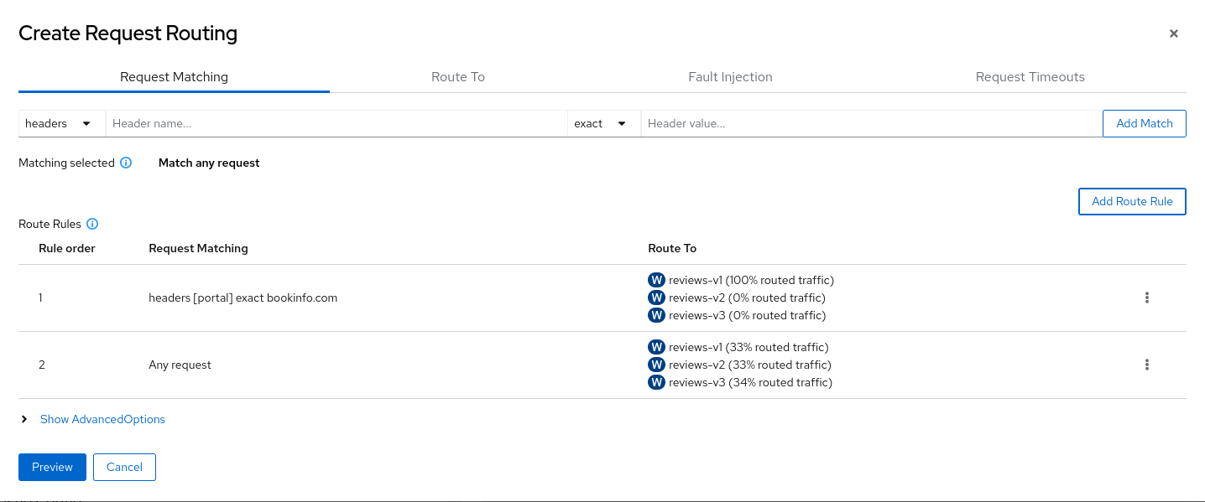Click the workload icon beside reviews-v3 in rule 2
The width and height of the screenshot is (1205, 502).
click(656, 382)
